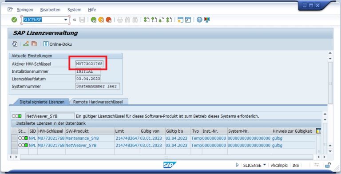Click into the SLICENSE command field

pyautogui.click(x=43, y=20)
